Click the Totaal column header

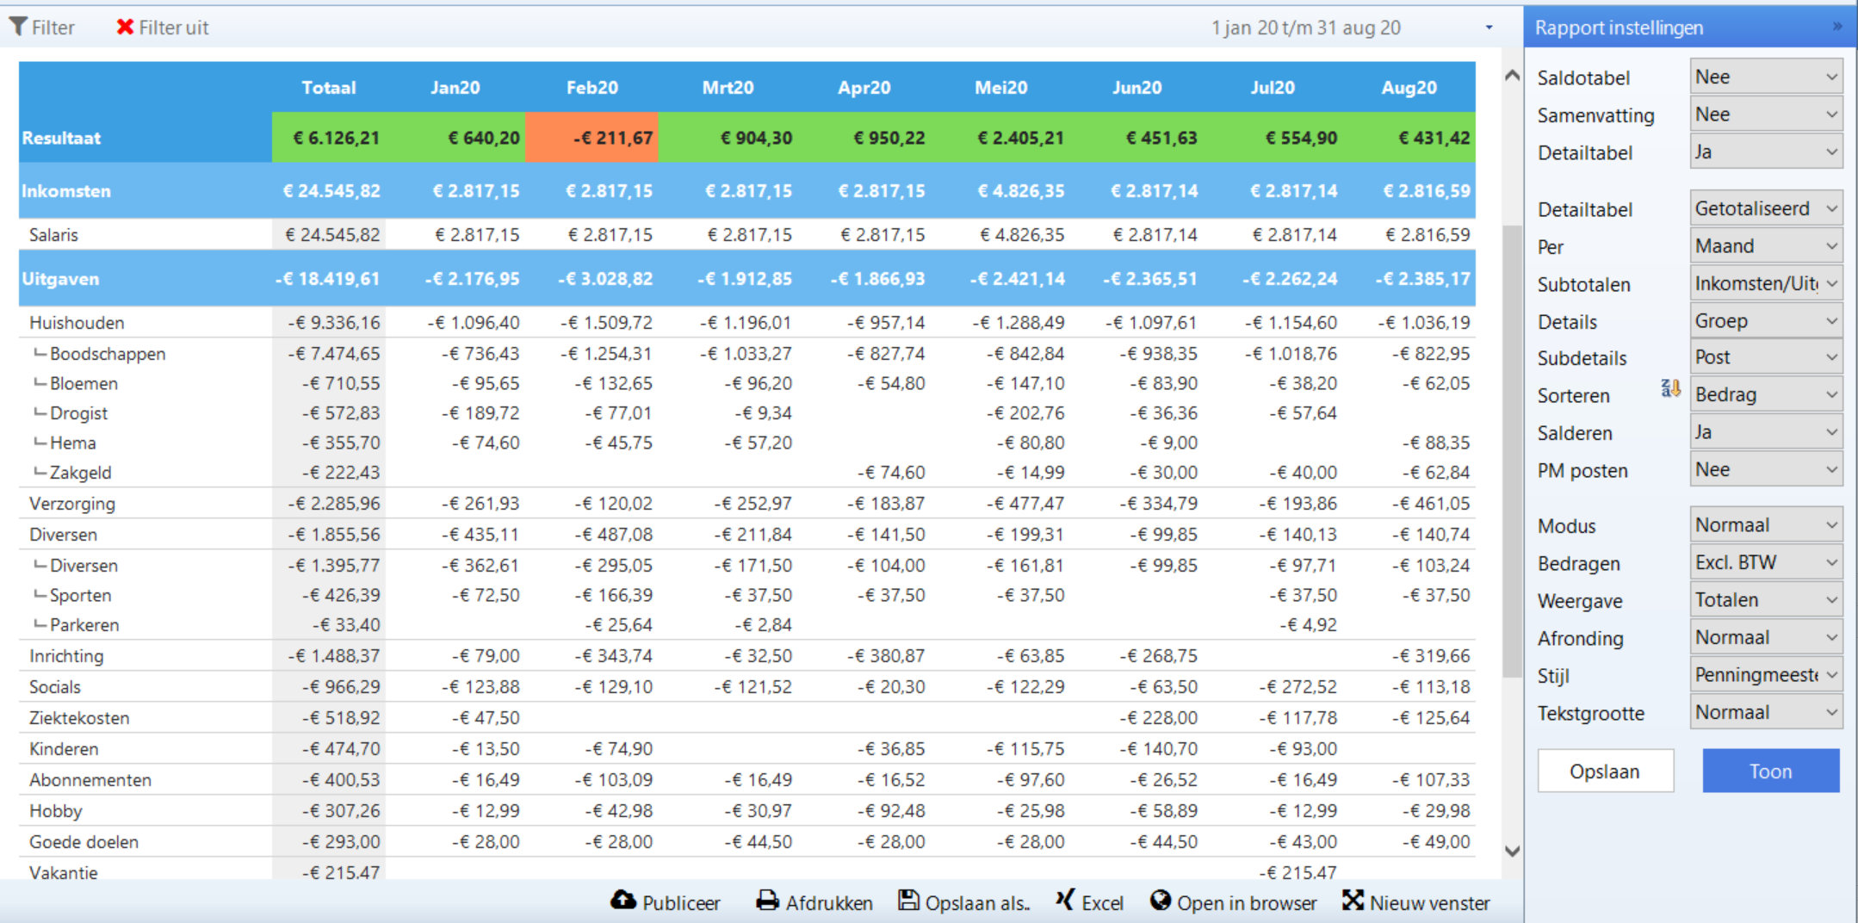coord(328,88)
